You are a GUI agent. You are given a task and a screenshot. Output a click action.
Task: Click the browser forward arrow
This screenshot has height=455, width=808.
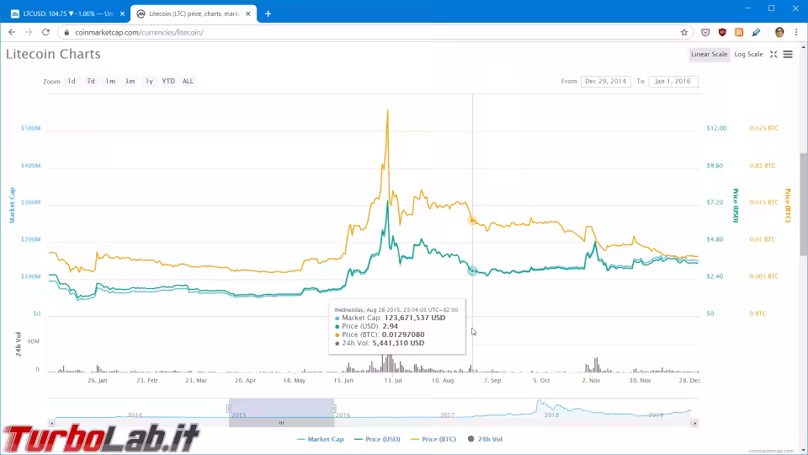(x=29, y=32)
